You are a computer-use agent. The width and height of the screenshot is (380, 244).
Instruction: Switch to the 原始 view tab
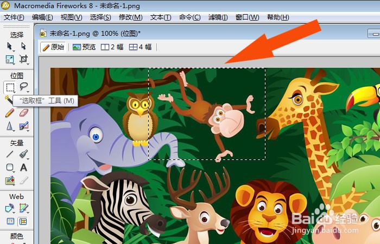point(53,47)
